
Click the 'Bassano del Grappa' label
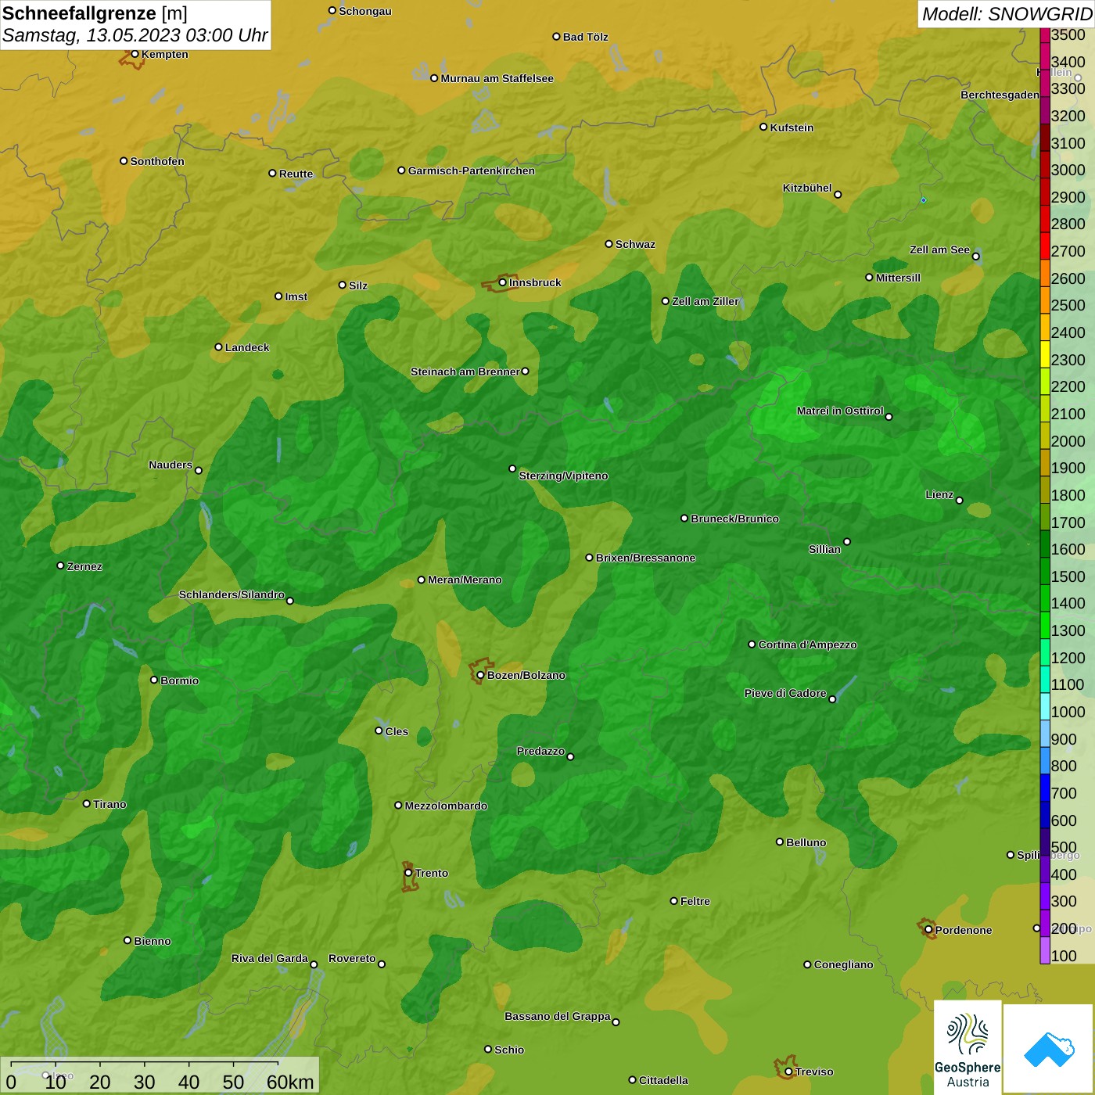pyautogui.click(x=558, y=1016)
